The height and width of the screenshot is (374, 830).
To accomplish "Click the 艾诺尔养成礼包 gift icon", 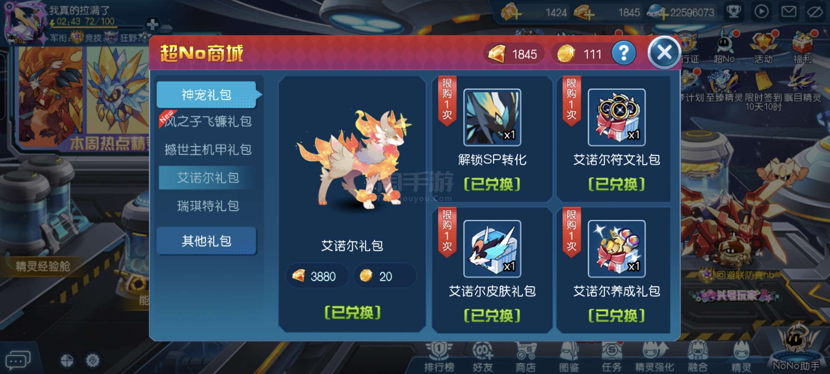I will (616, 249).
